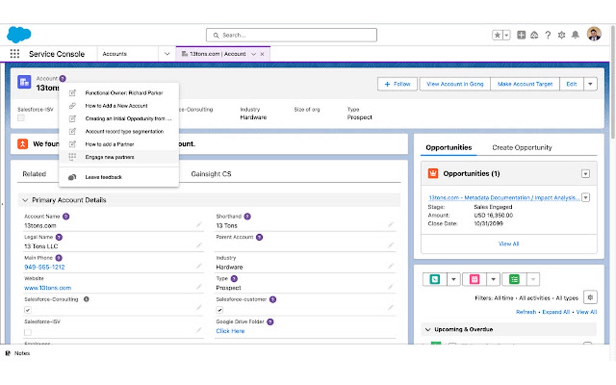Click the Setup gear icon
This screenshot has height=385, width=616.
561,35
